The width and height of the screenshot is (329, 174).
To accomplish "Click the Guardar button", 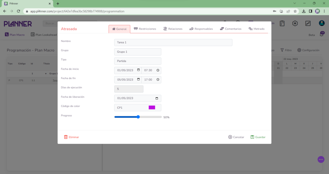I will point(258,137).
